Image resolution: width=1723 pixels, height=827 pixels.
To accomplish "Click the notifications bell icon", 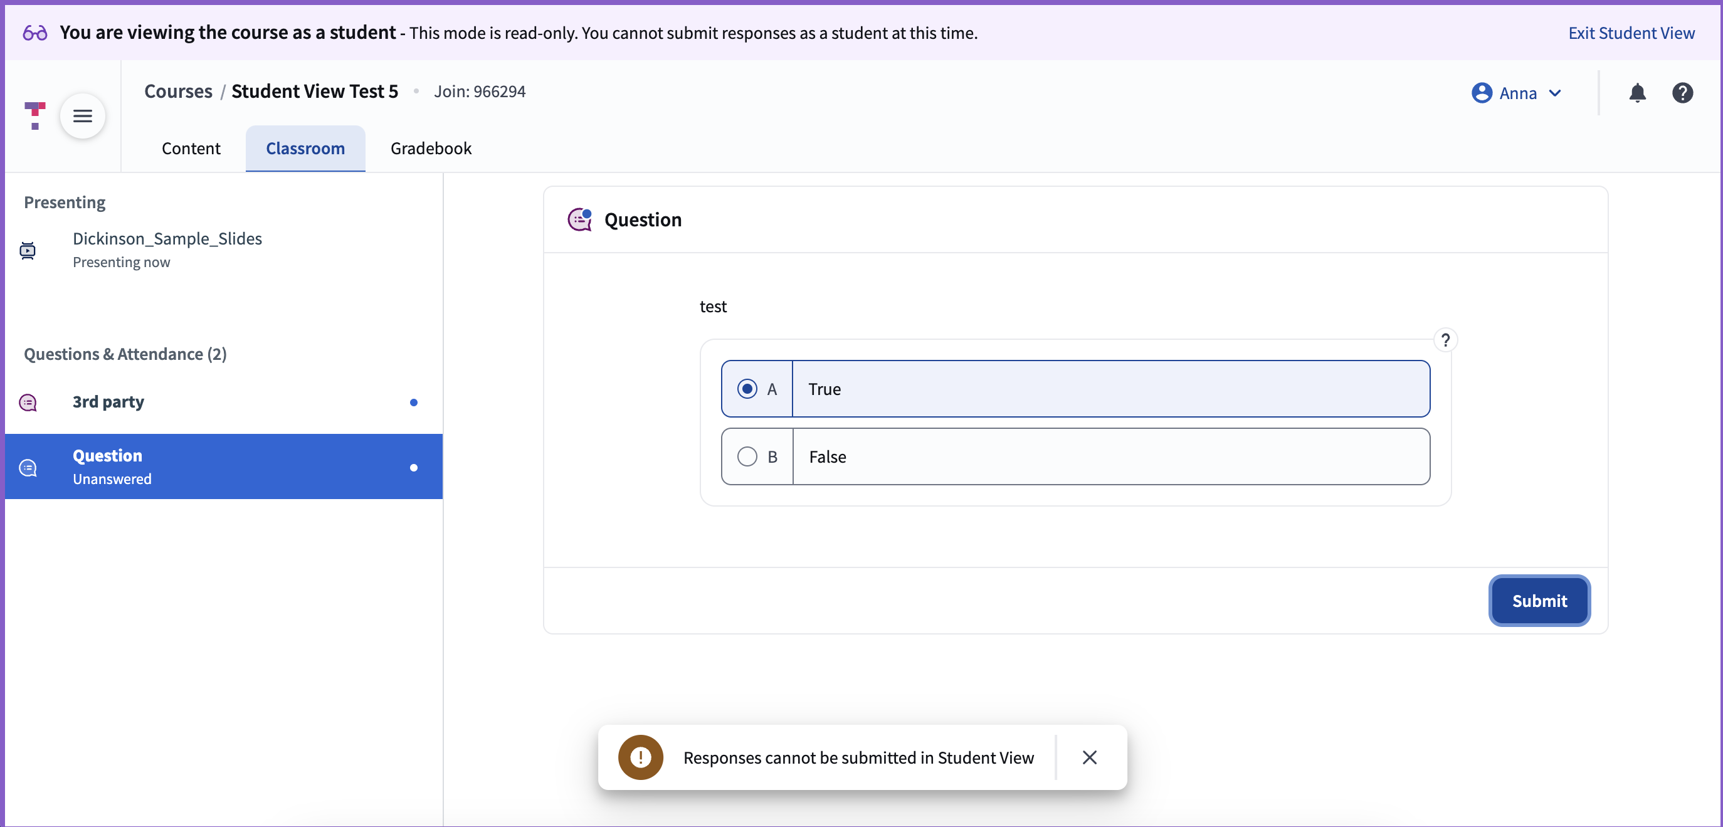I will [1637, 93].
